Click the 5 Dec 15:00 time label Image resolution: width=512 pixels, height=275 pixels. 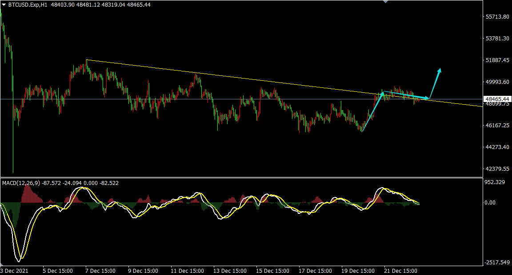pyautogui.click(x=58, y=271)
